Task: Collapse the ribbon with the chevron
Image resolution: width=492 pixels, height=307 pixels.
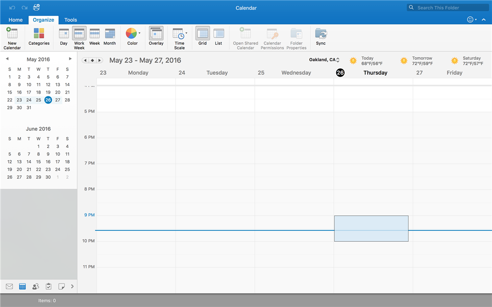Action: tap(484, 19)
